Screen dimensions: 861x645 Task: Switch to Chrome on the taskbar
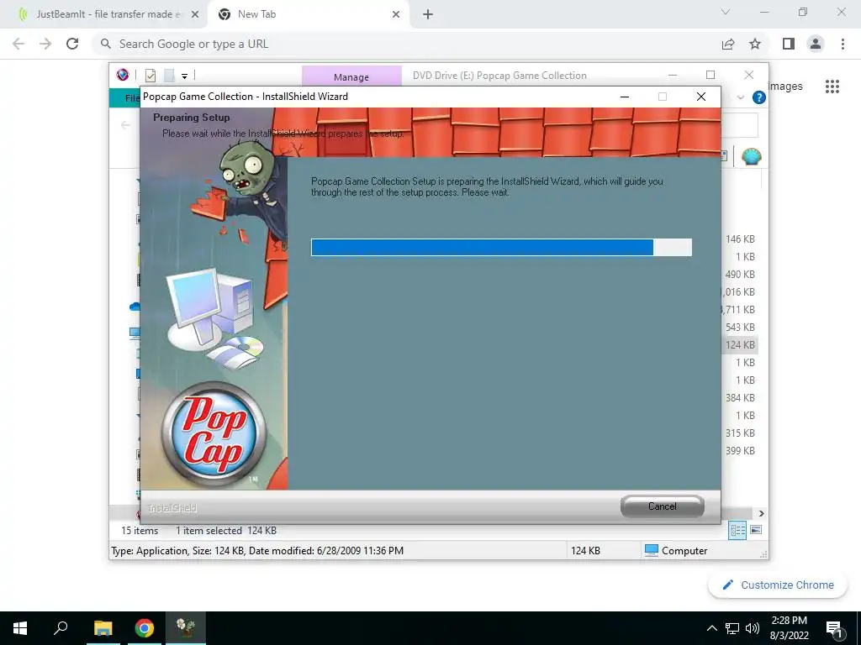coord(145,628)
